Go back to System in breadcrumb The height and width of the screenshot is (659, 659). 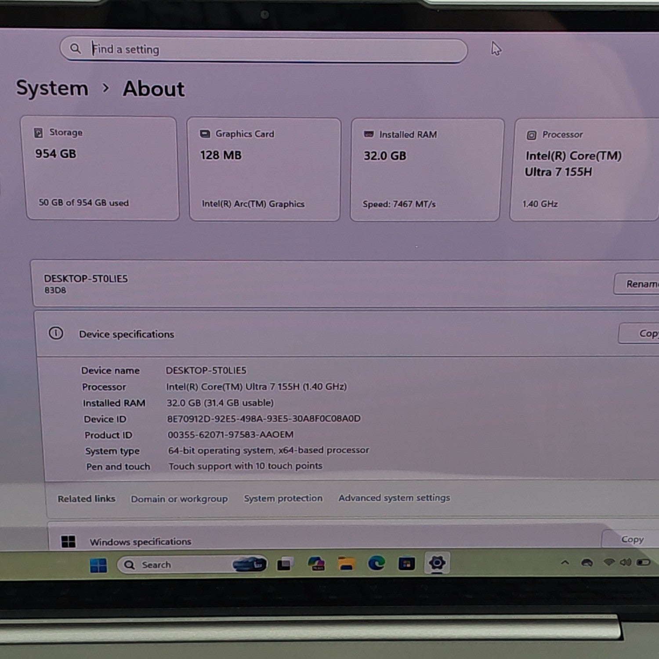52,88
